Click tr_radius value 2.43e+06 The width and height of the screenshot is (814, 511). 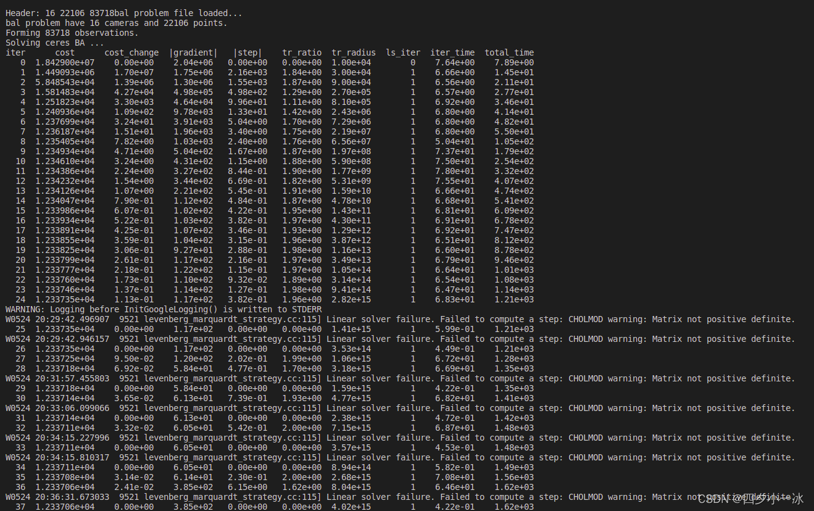(351, 112)
